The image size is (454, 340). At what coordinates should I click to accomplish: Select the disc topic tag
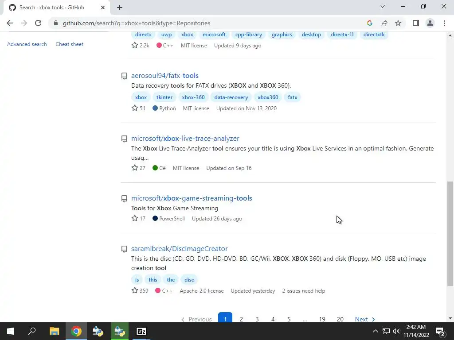(x=189, y=280)
